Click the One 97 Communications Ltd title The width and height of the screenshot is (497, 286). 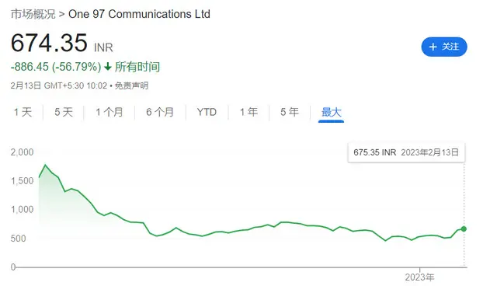pos(139,14)
